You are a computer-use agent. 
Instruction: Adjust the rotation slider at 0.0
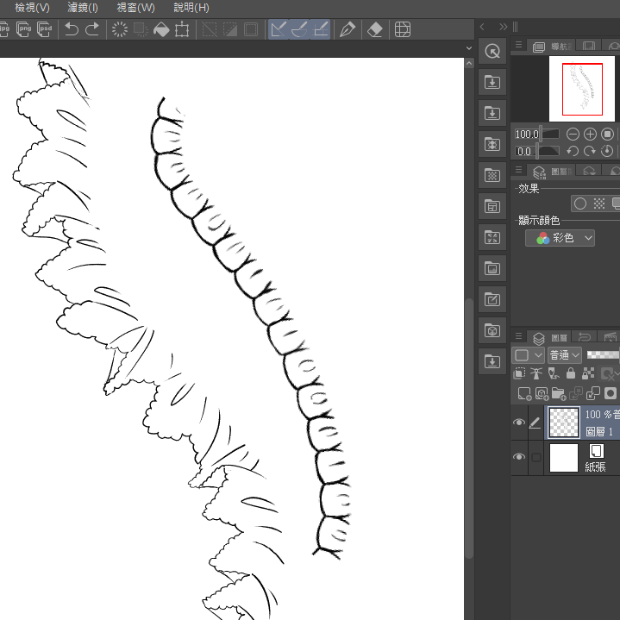(548, 151)
